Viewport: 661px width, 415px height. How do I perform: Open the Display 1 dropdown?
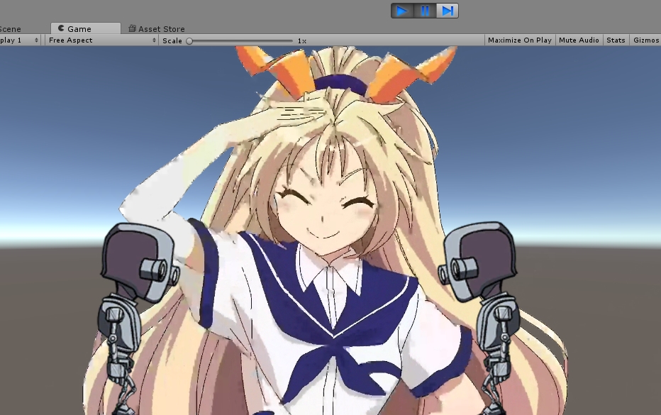pos(19,40)
